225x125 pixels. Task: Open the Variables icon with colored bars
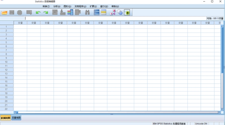(70, 12)
